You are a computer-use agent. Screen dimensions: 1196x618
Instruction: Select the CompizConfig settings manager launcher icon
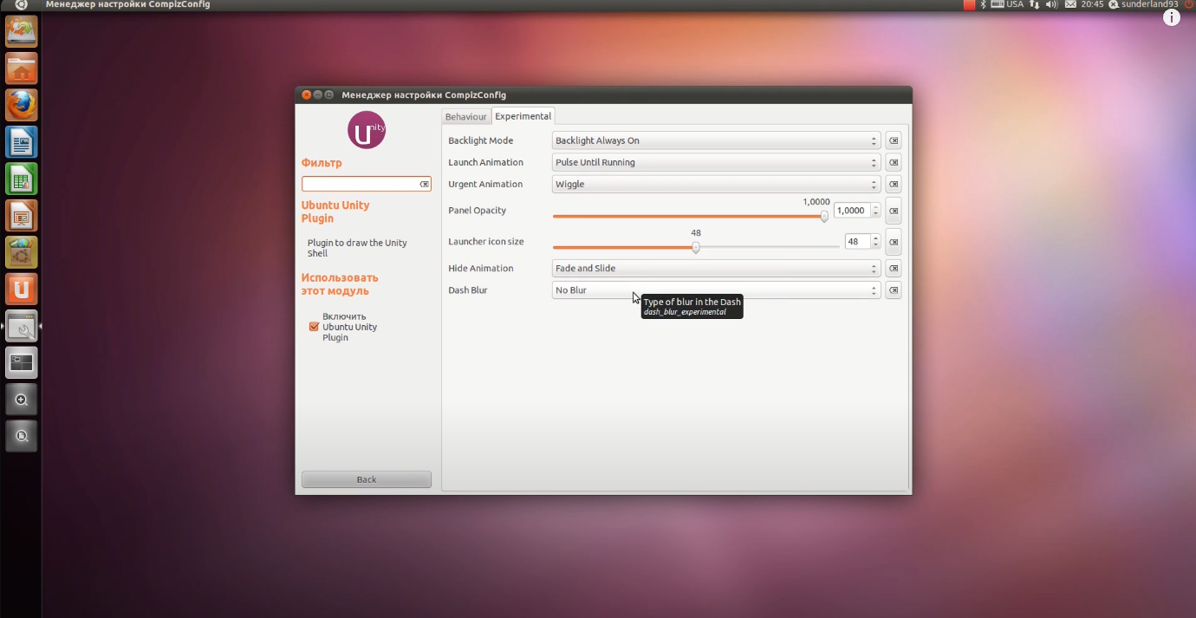(x=21, y=326)
